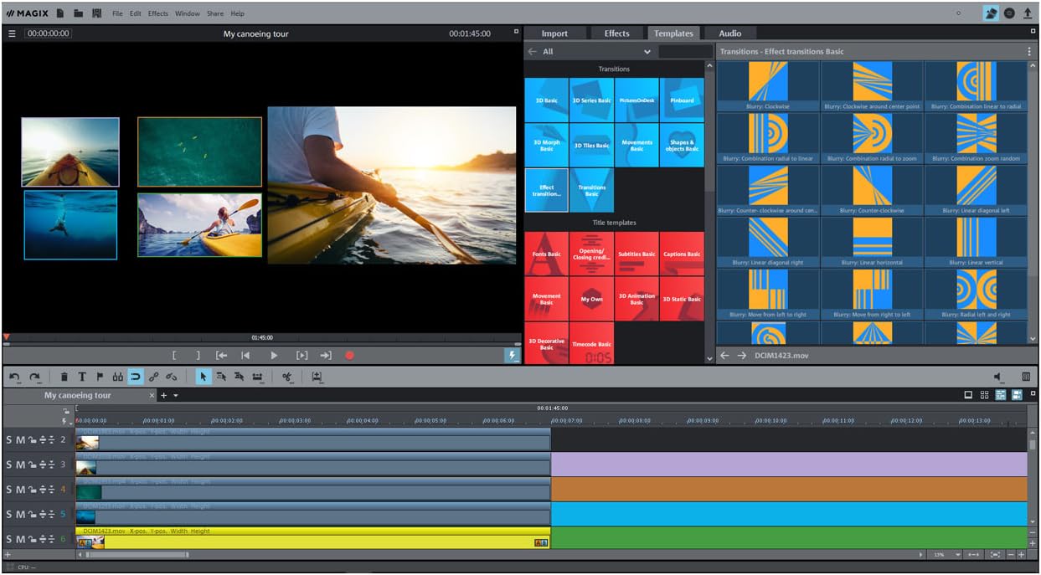This screenshot has height=575, width=1041.
Task: Click the upload export icon at top right
Action: click(x=1028, y=13)
